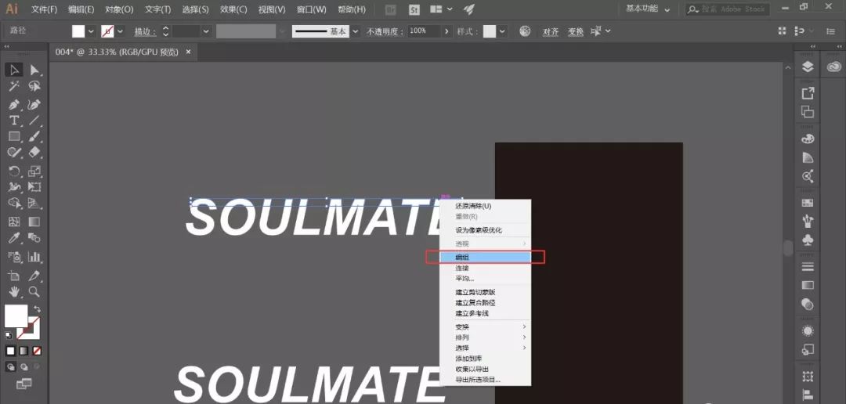The width and height of the screenshot is (846, 404).
Task: Select the Pen tool
Action: [x=14, y=104]
